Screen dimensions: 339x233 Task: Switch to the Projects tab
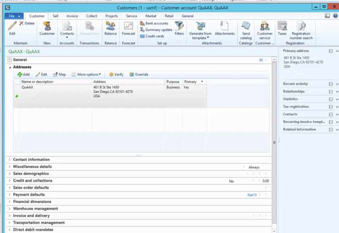(111, 16)
